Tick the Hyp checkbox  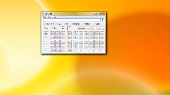(x=54, y=28)
